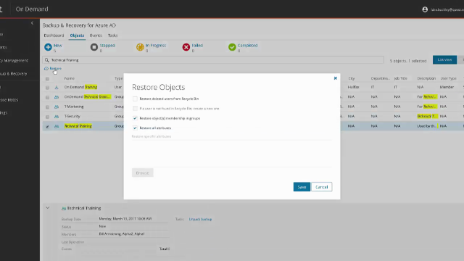The height and width of the screenshot is (261, 464).
Task: Uncheck Restore all attributes
Action: click(135, 128)
